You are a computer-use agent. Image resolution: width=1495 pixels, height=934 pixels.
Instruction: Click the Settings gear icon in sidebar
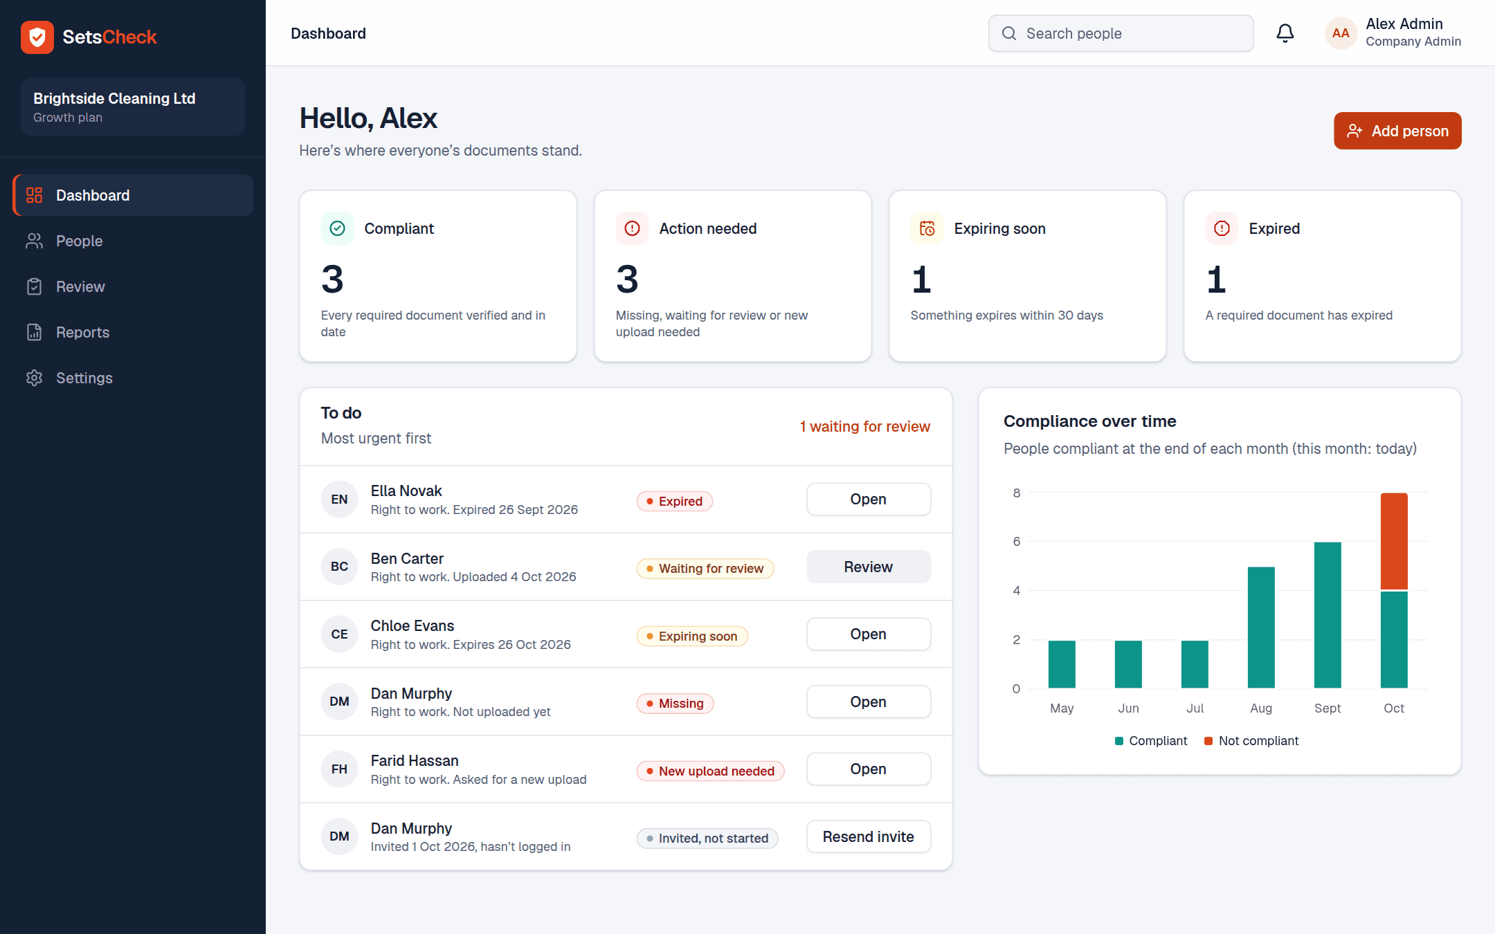pos(35,378)
